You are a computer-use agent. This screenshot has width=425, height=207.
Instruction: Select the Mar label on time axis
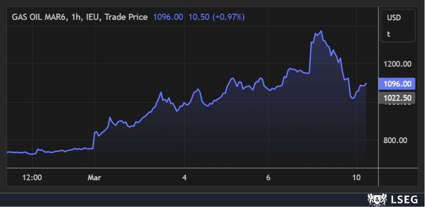click(x=94, y=177)
